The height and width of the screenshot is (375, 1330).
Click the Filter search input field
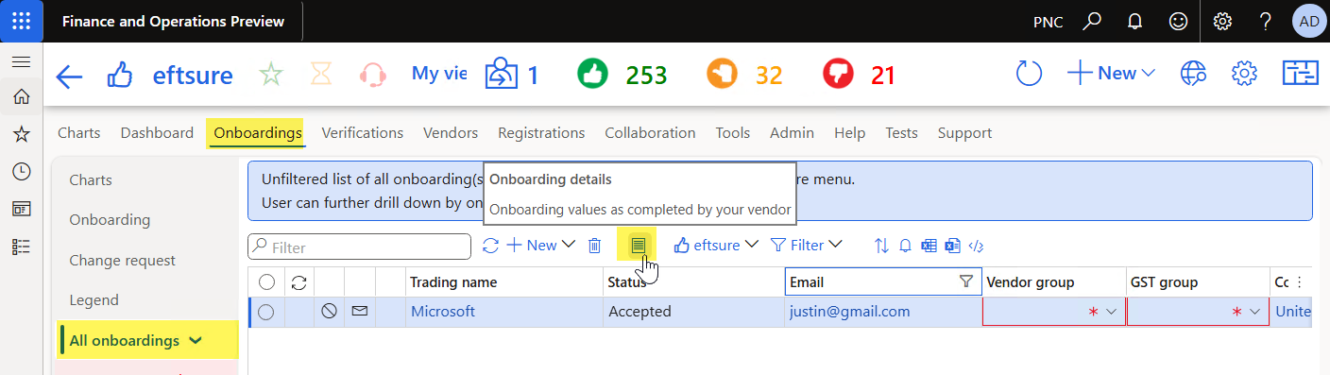coord(359,247)
